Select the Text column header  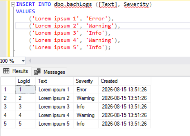(x=54, y=81)
